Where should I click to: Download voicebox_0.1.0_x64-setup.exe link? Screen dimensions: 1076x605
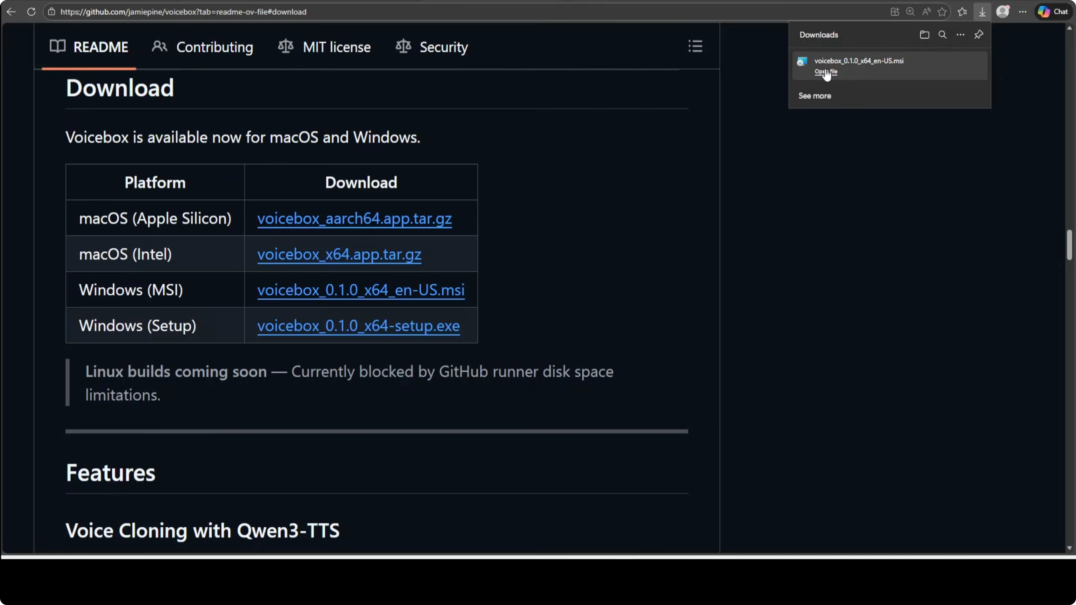pyautogui.click(x=358, y=326)
